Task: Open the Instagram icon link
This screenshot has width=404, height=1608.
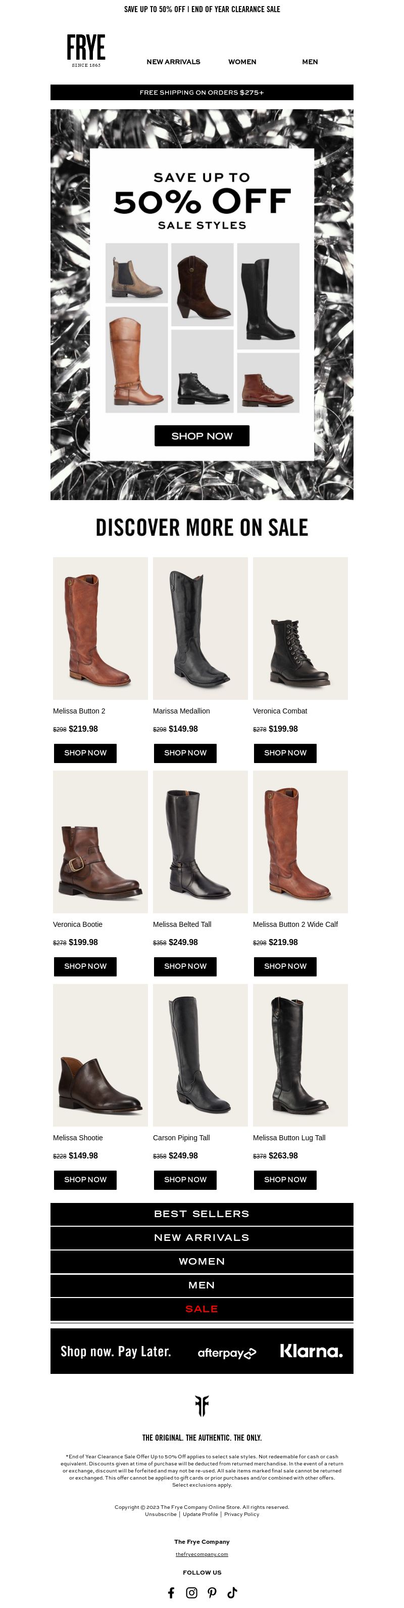Action: [x=191, y=1592]
